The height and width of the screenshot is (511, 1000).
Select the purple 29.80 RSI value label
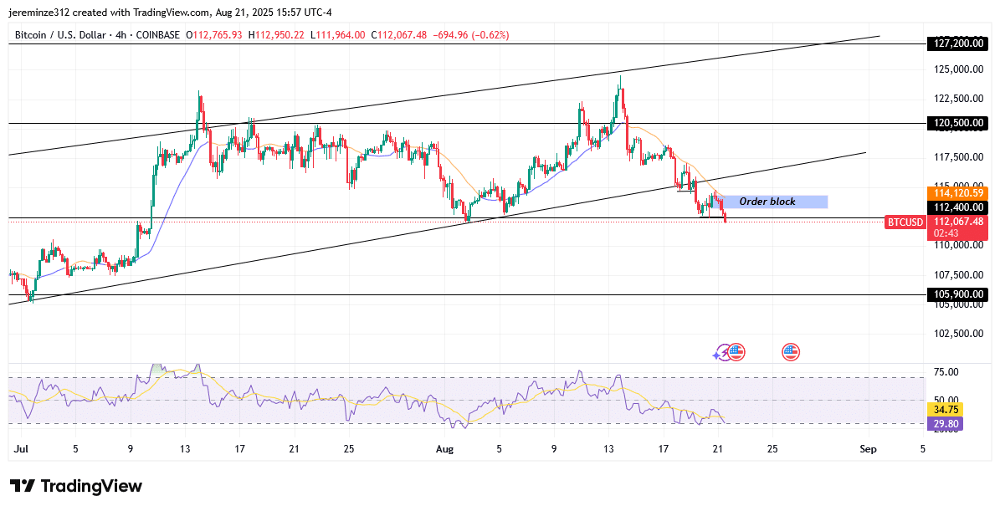(945, 424)
